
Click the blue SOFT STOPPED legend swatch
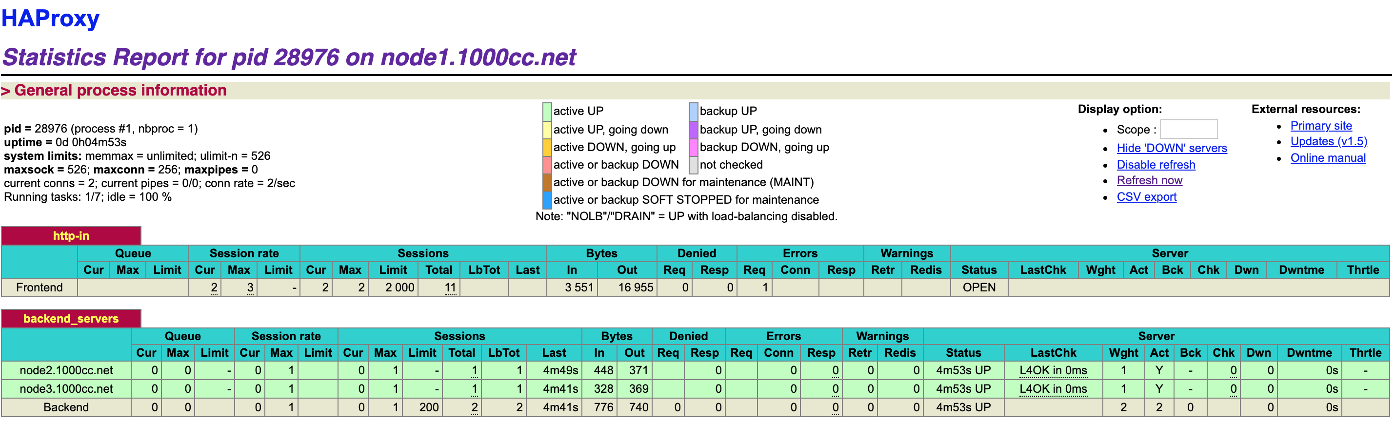click(x=547, y=200)
